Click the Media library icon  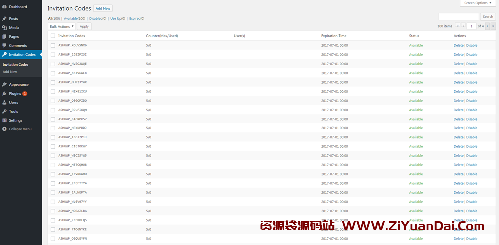pos(4,28)
